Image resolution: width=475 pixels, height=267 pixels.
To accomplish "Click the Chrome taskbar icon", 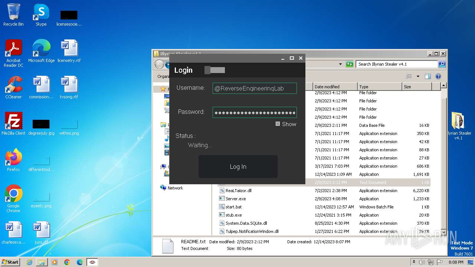I will 67,262.
